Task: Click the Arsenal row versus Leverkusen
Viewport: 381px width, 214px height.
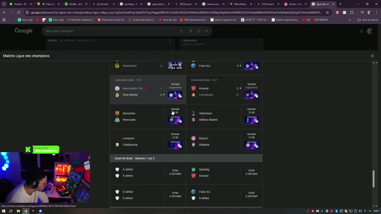Action: tap(215, 88)
